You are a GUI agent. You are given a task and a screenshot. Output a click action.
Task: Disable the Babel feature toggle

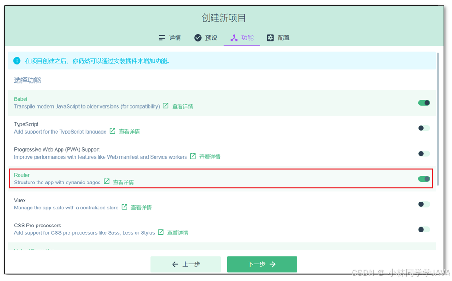(424, 103)
